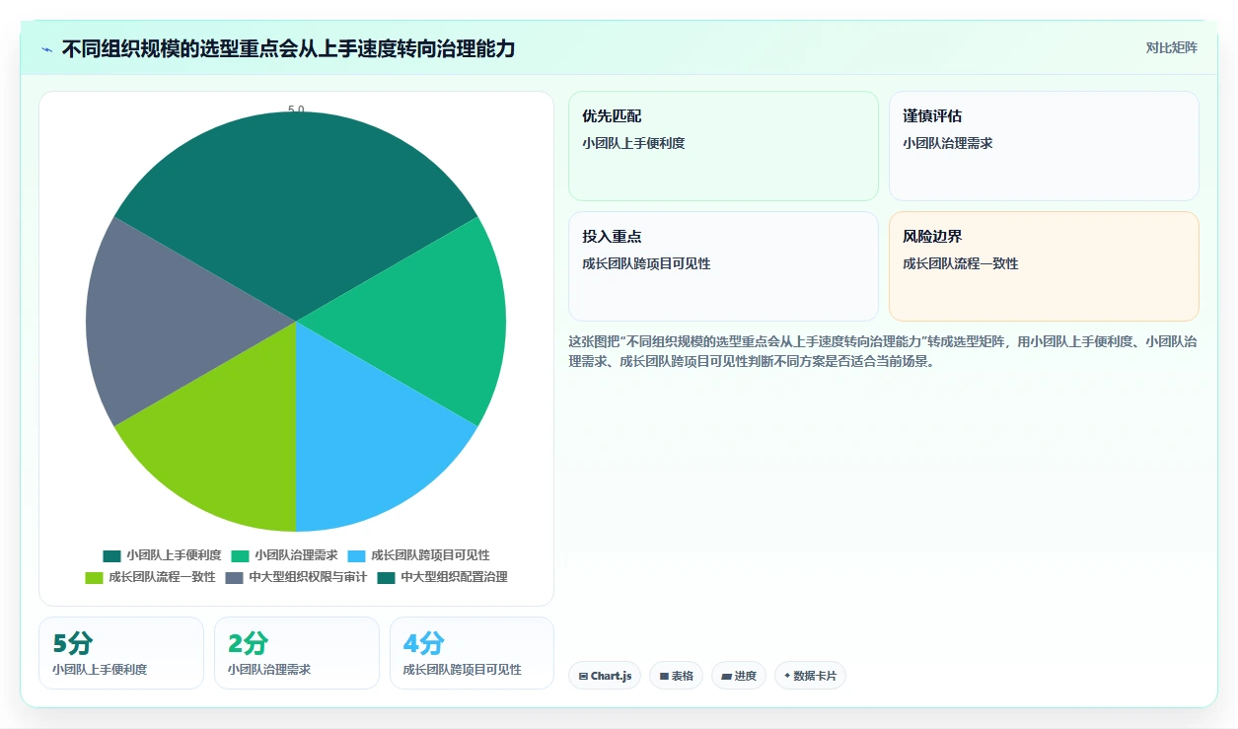Click the 5.0 axis label above pie
Screen dimensions: 1238x729
(x=296, y=109)
